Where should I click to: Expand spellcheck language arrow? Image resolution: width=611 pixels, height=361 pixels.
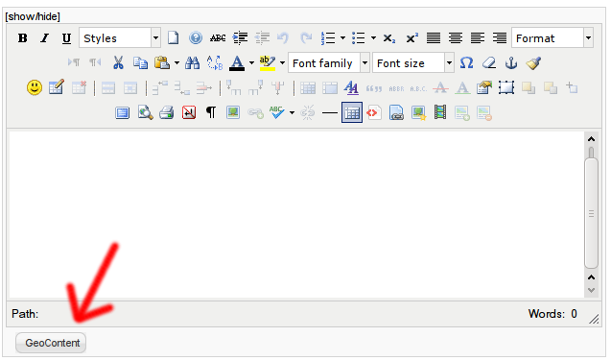(x=292, y=113)
